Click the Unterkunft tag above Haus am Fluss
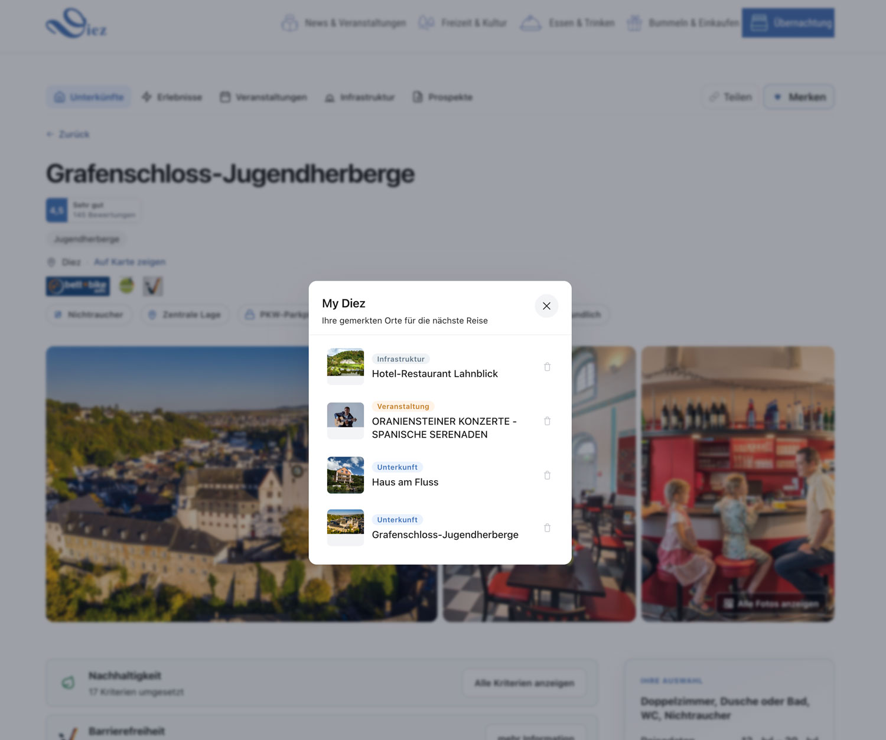886x740 pixels. [x=397, y=467]
